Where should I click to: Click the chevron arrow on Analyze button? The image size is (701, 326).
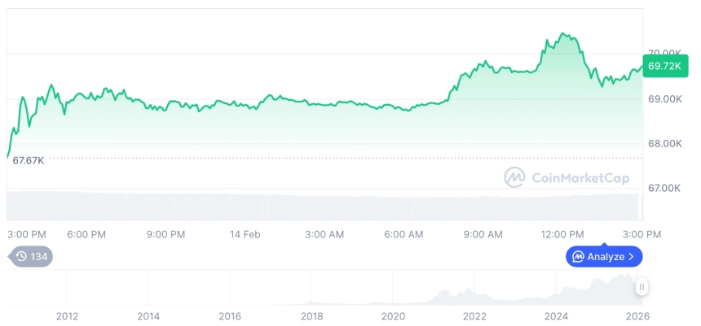pyautogui.click(x=631, y=257)
